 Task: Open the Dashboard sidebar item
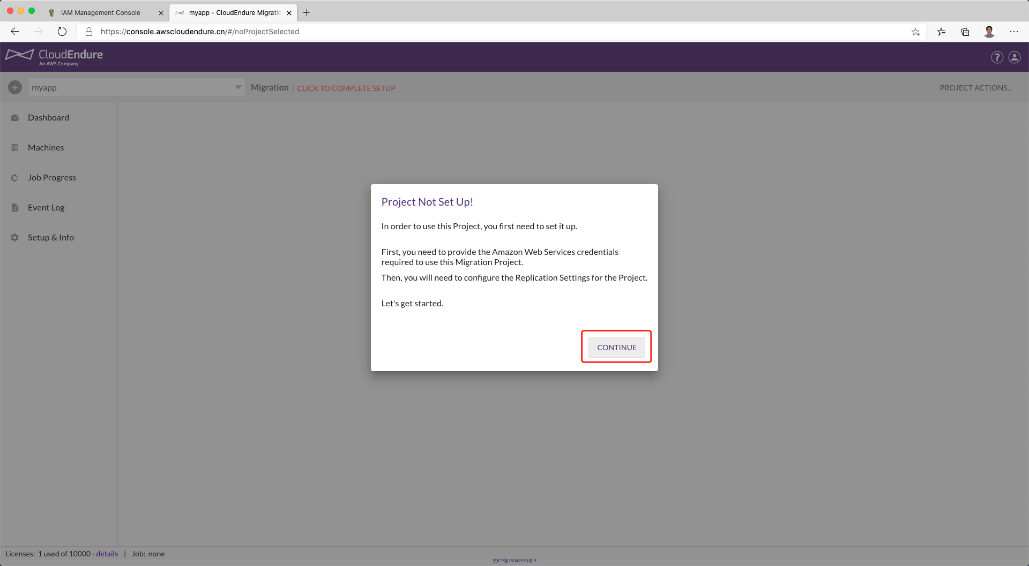48,117
